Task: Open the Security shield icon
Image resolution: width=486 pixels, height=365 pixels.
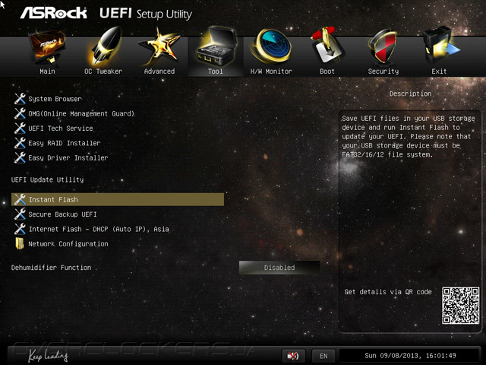Action: pos(383,47)
